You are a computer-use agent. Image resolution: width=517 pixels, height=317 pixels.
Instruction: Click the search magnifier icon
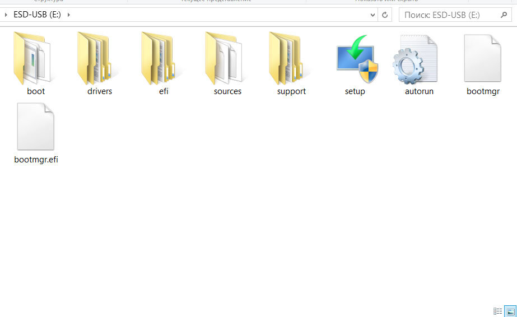(504, 15)
